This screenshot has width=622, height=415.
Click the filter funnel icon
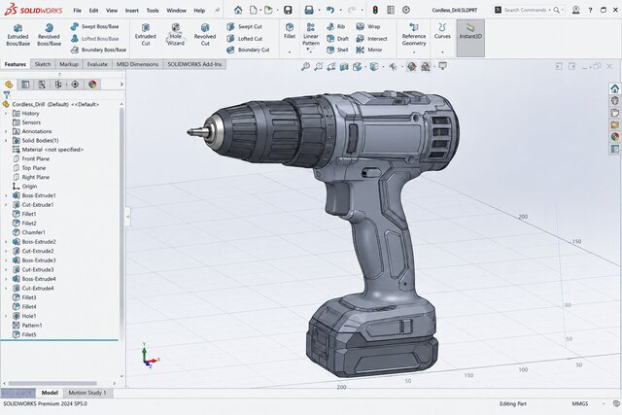tap(7, 95)
